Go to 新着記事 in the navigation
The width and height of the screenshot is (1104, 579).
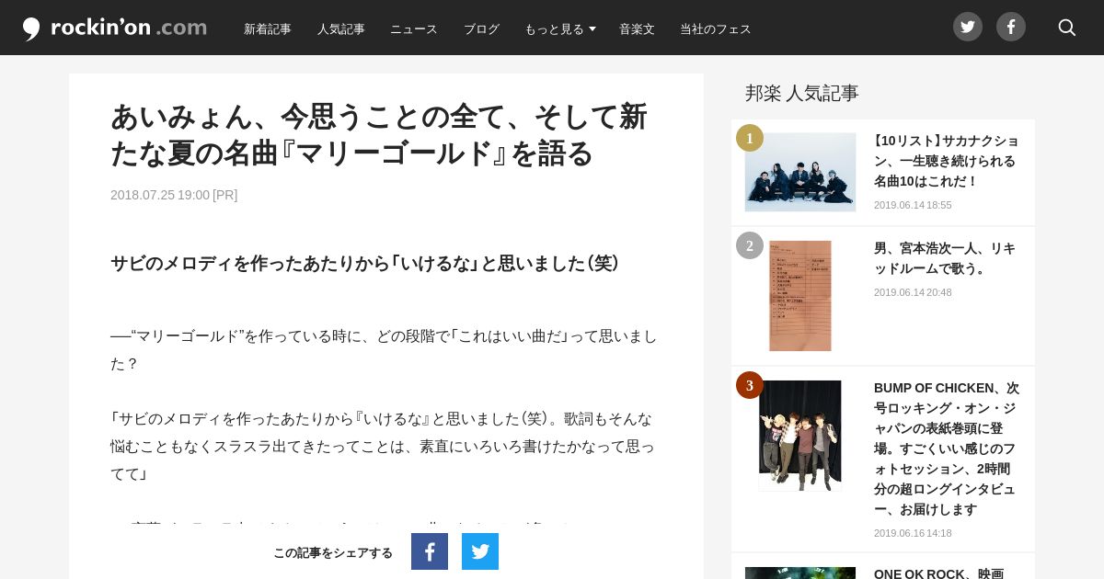268,29
